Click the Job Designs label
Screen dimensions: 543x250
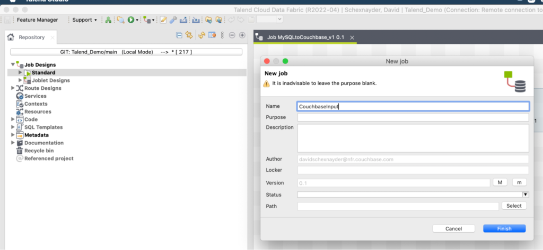(x=40, y=64)
